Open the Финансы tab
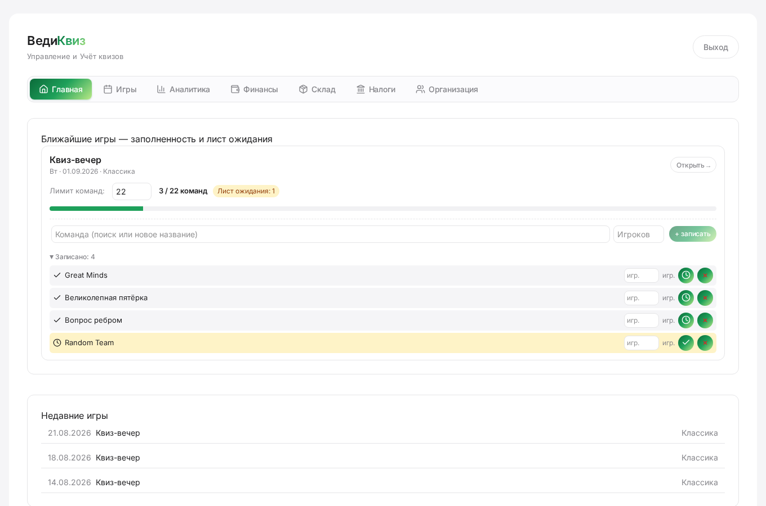766x506 pixels. click(255, 89)
